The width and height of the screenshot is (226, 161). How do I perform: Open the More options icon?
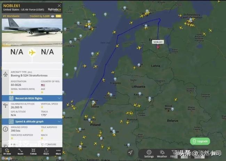(x=58, y=152)
